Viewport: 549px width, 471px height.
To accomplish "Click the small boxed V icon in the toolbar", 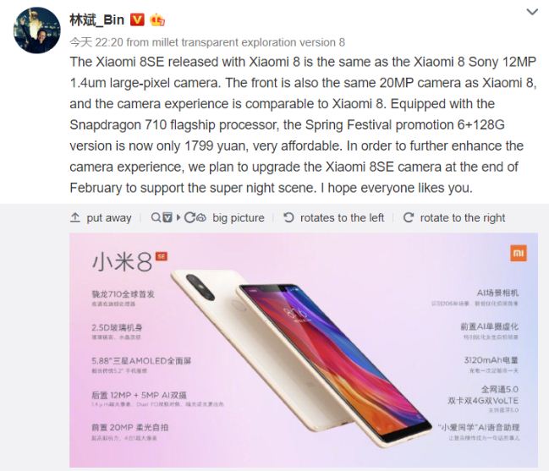I will [x=167, y=217].
